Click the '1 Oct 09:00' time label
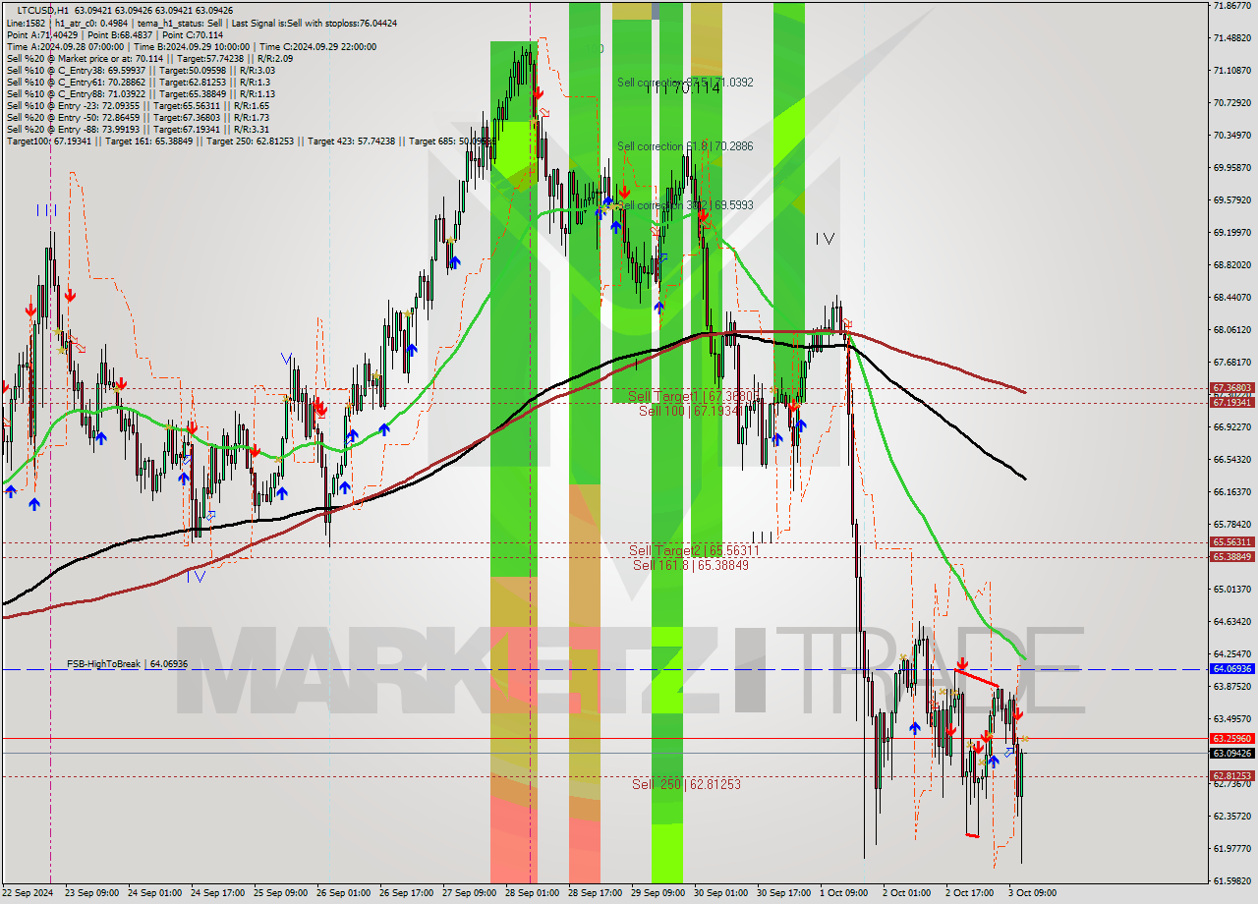Screen dimensions: 1258x904 point(844,893)
